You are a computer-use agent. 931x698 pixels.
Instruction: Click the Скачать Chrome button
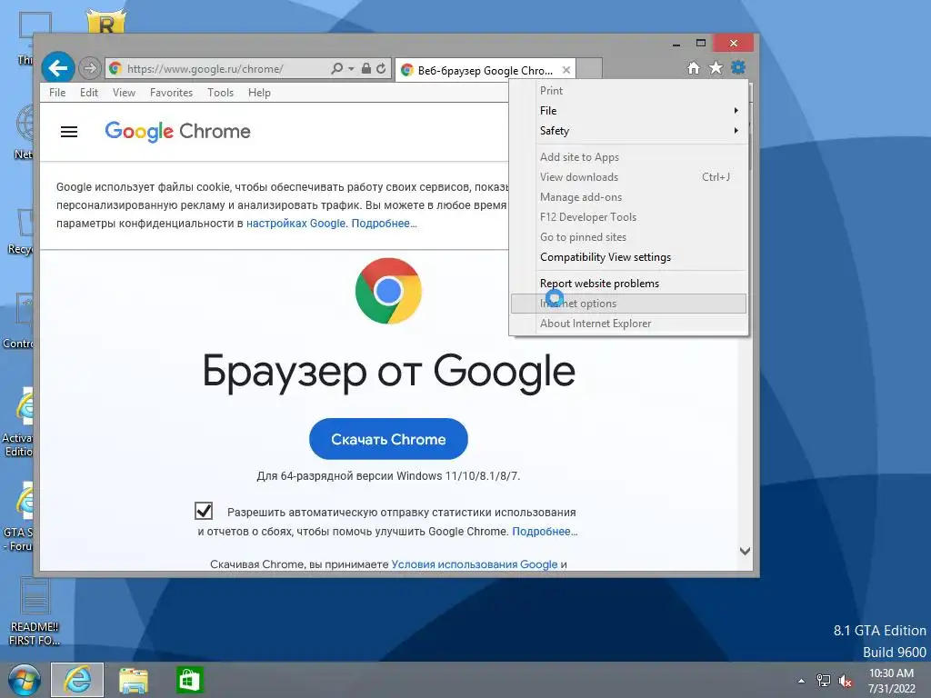tap(388, 439)
